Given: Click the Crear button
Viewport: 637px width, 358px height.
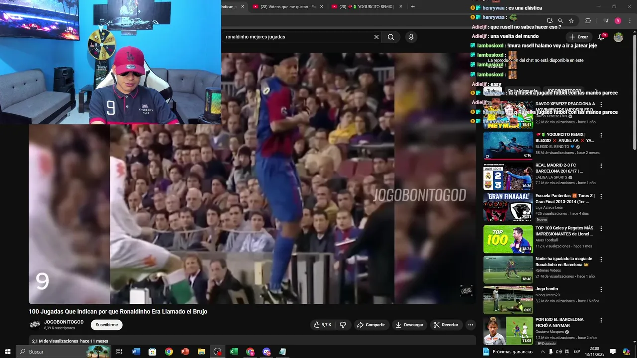Looking at the screenshot, I should pyautogui.click(x=579, y=37).
